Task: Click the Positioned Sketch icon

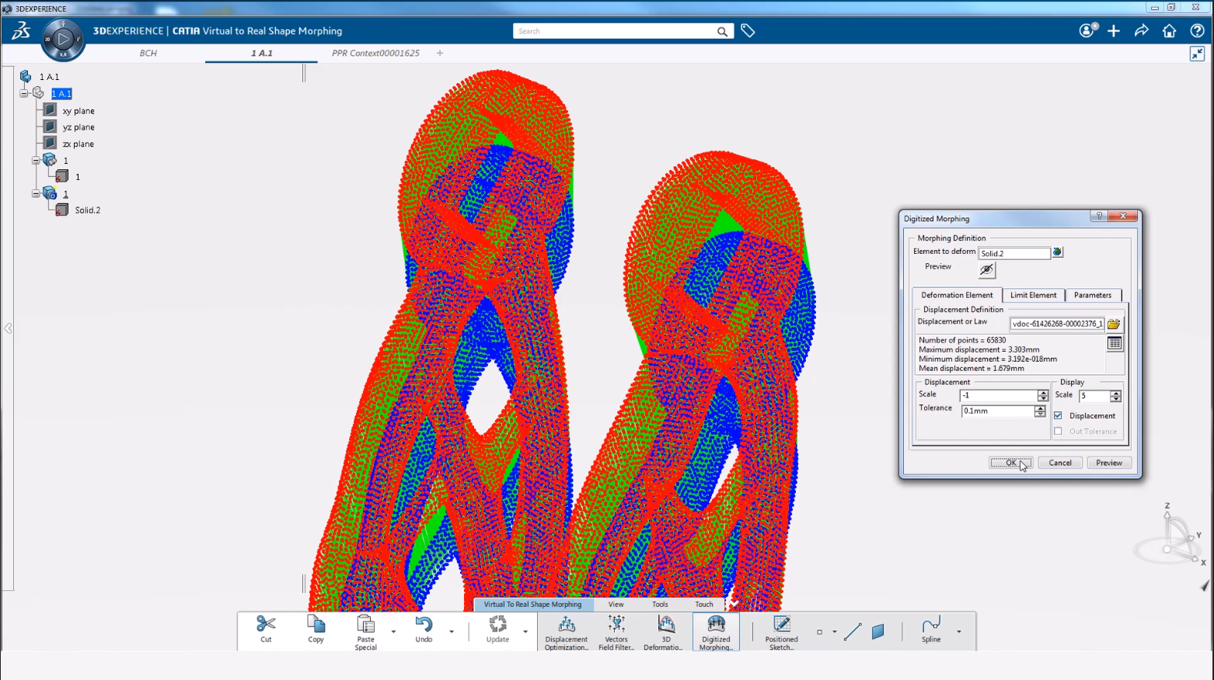Action: coord(781,625)
